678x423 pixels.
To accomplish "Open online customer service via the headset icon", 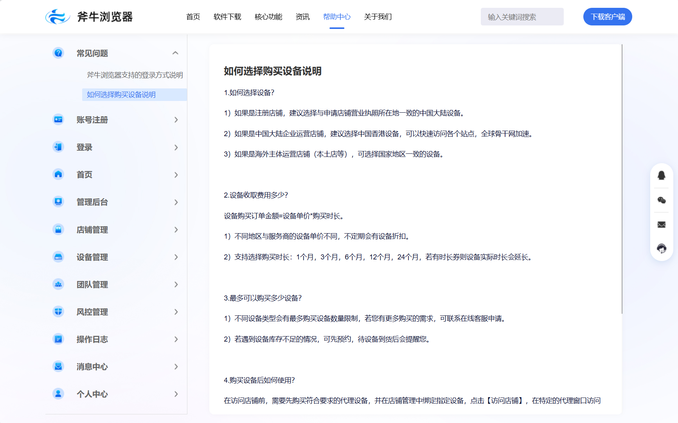I will click(x=662, y=248).
